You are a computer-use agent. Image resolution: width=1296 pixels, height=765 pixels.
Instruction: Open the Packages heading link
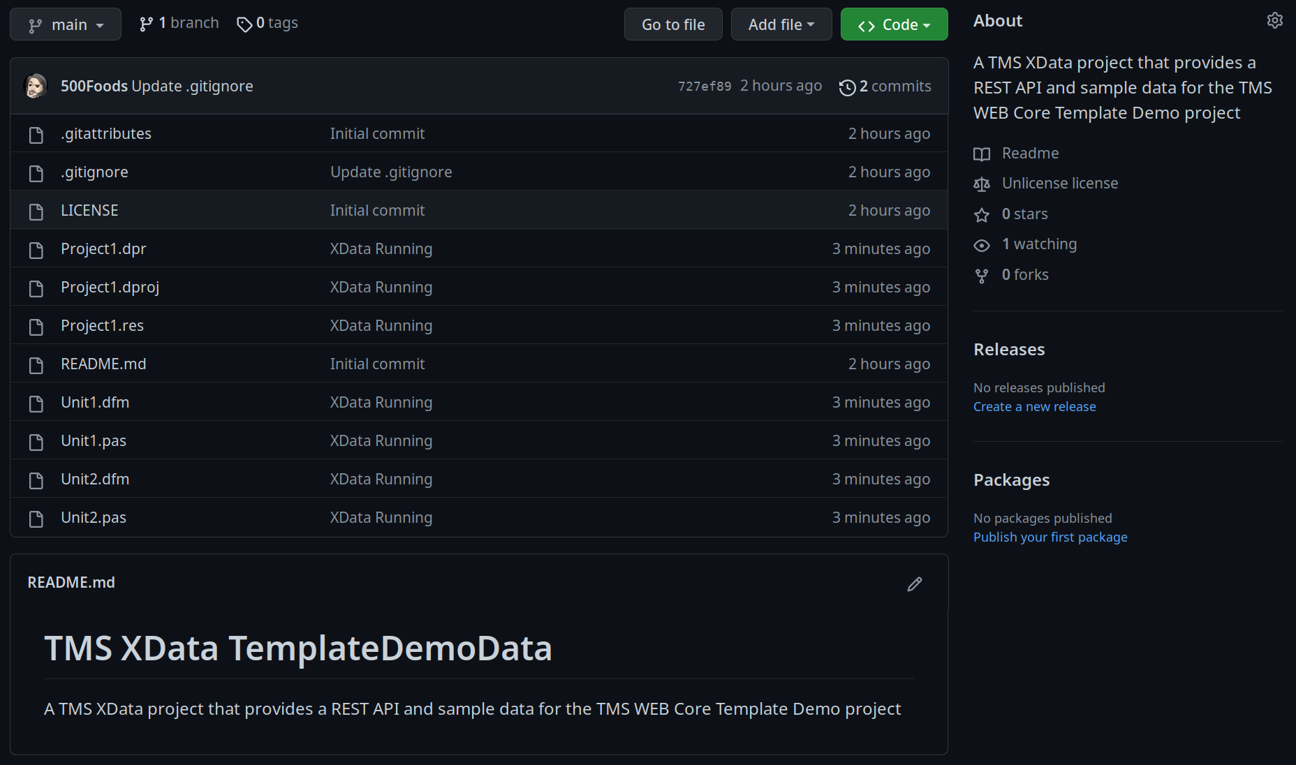[x=1012, y=480]
